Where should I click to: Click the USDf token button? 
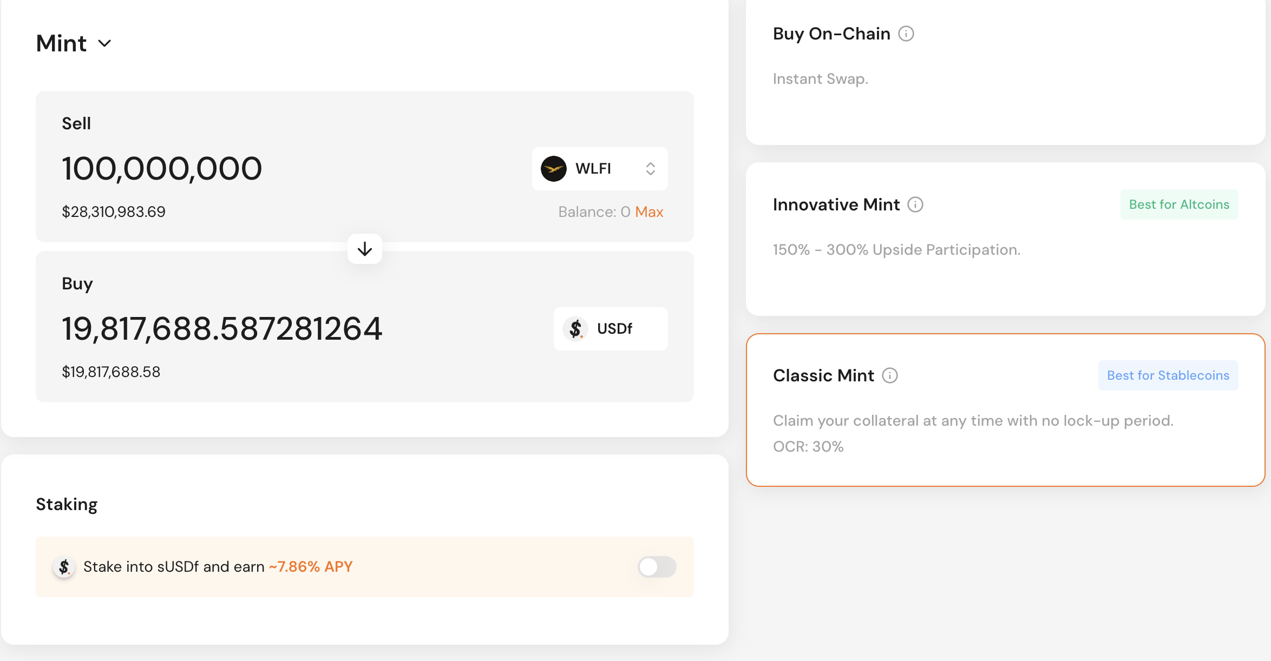tap(611, 329)
